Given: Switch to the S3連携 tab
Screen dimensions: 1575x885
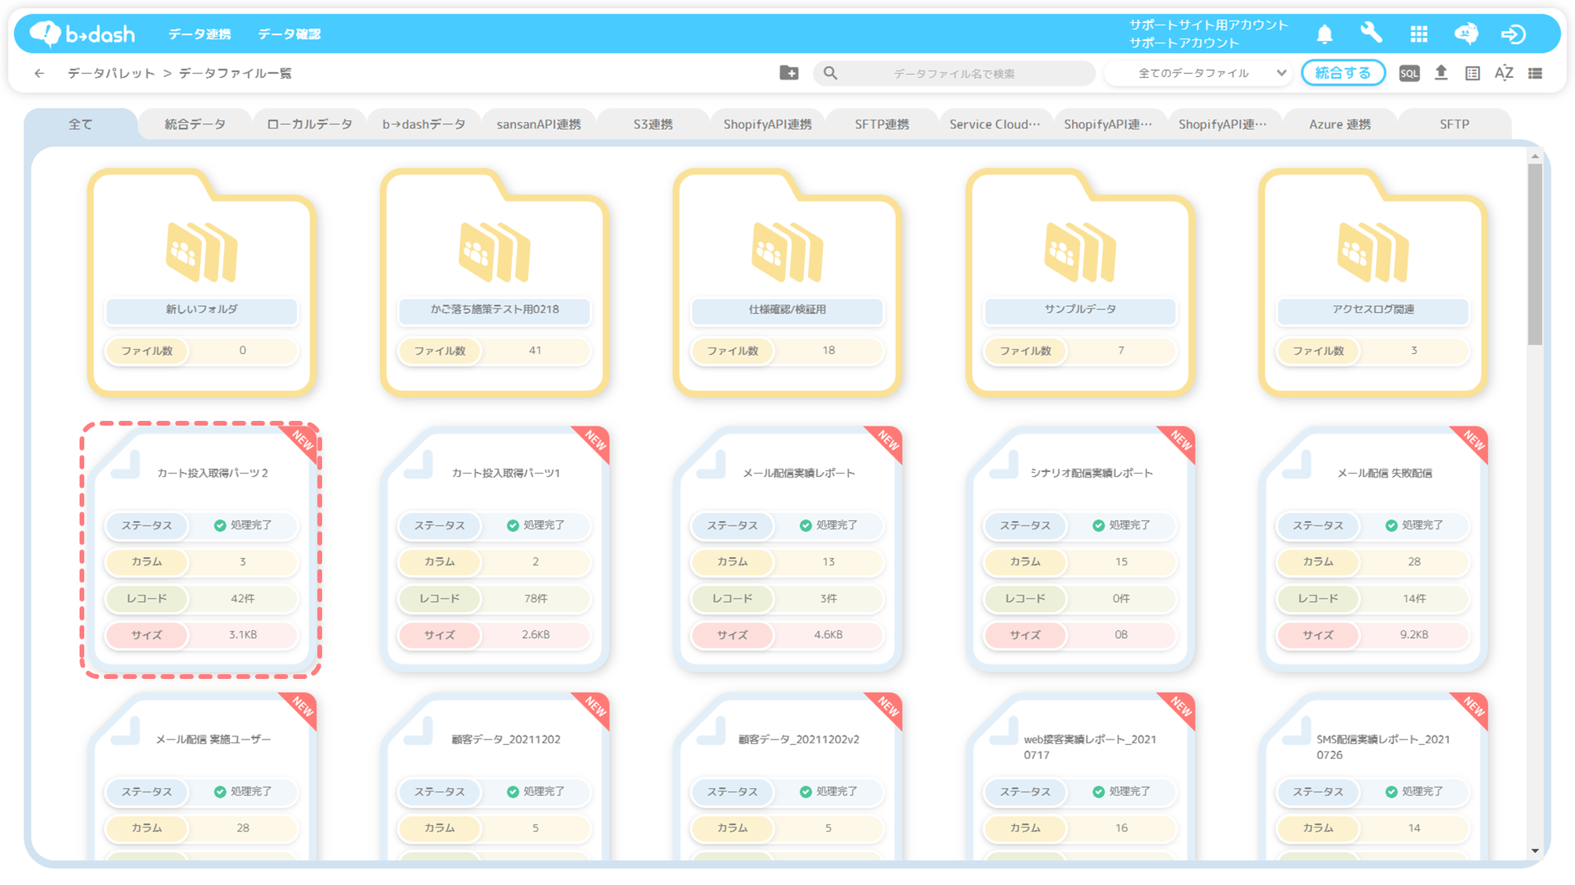Looking at the screenshot, I should pos(653,124).
